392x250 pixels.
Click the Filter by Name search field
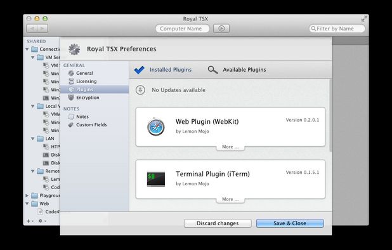pos(337,29)
